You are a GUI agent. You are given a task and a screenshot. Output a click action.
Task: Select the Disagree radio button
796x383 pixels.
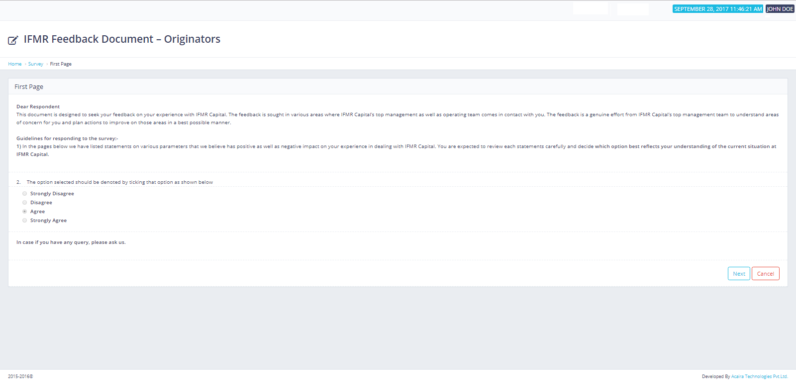tap(25, 203)
